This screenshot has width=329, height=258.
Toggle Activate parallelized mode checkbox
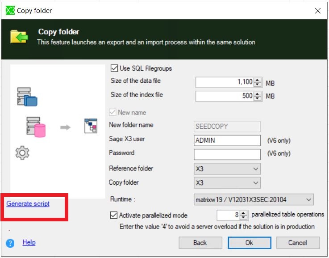(113, 215)
